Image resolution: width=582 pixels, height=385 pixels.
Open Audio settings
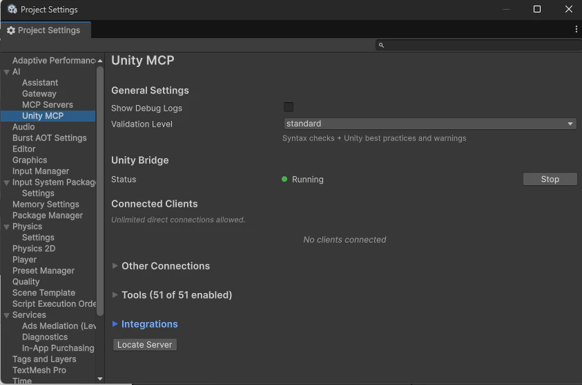(23, 126)
